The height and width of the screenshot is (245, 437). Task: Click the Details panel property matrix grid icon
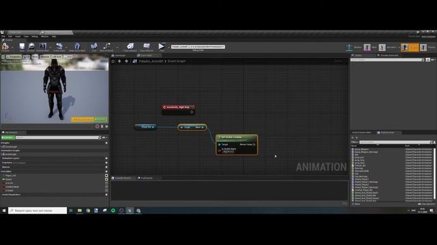[428, 60]
